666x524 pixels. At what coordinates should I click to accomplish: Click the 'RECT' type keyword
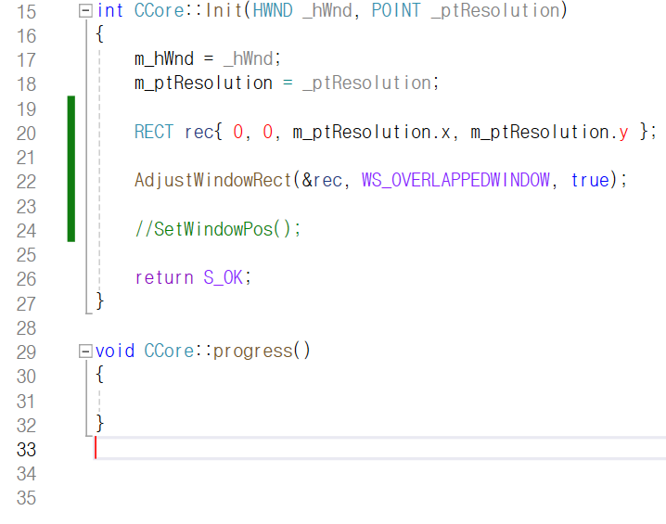154,132
